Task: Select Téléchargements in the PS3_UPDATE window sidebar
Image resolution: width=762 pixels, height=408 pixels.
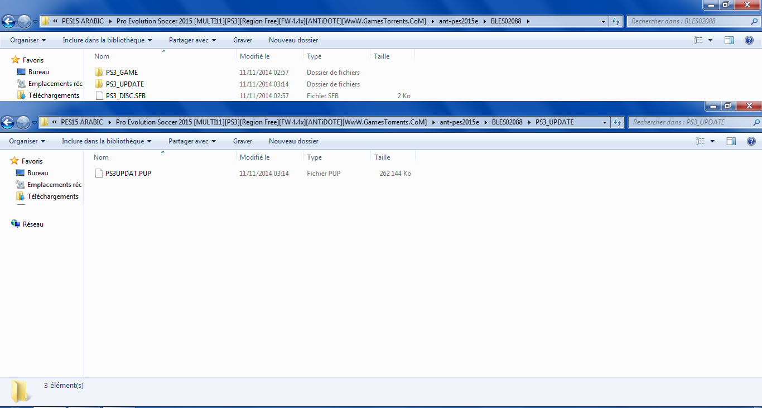Action: (x=53, y=196)
